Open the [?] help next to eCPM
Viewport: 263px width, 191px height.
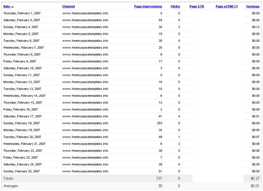[235, 7]
